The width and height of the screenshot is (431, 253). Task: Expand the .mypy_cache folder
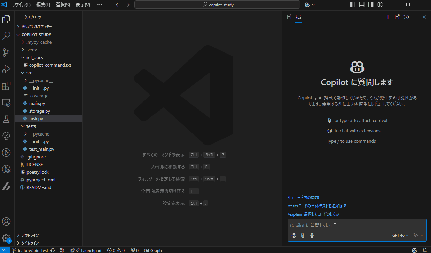pyautogui.click(x=48, y=42)
